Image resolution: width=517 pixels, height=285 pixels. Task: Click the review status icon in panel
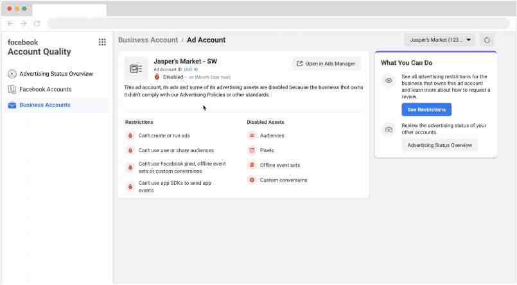tap(389, 130)
